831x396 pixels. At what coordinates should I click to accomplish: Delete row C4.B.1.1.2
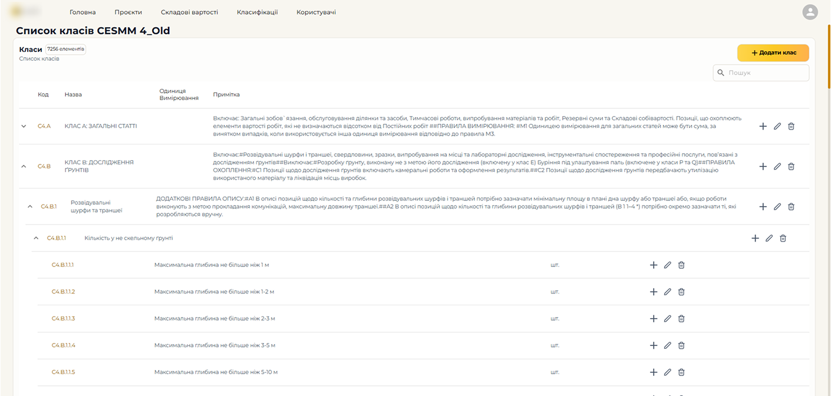681,292
